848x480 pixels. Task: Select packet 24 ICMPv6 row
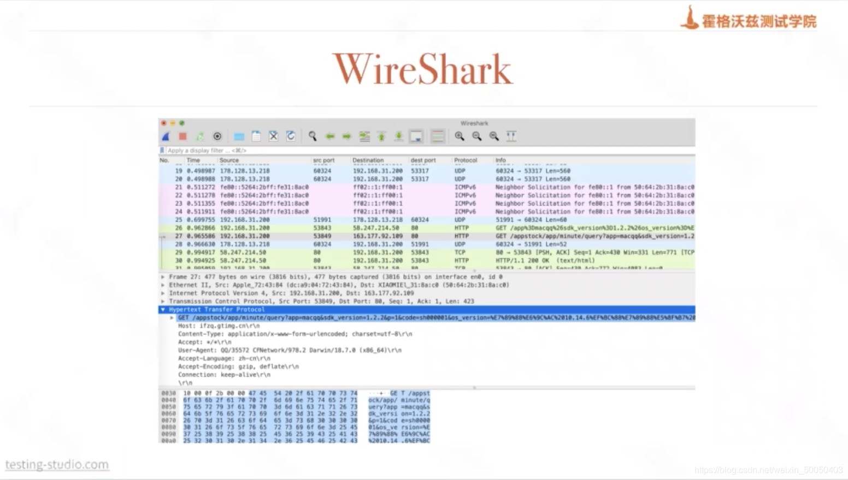pyautogui.click(x=427, y=212)
